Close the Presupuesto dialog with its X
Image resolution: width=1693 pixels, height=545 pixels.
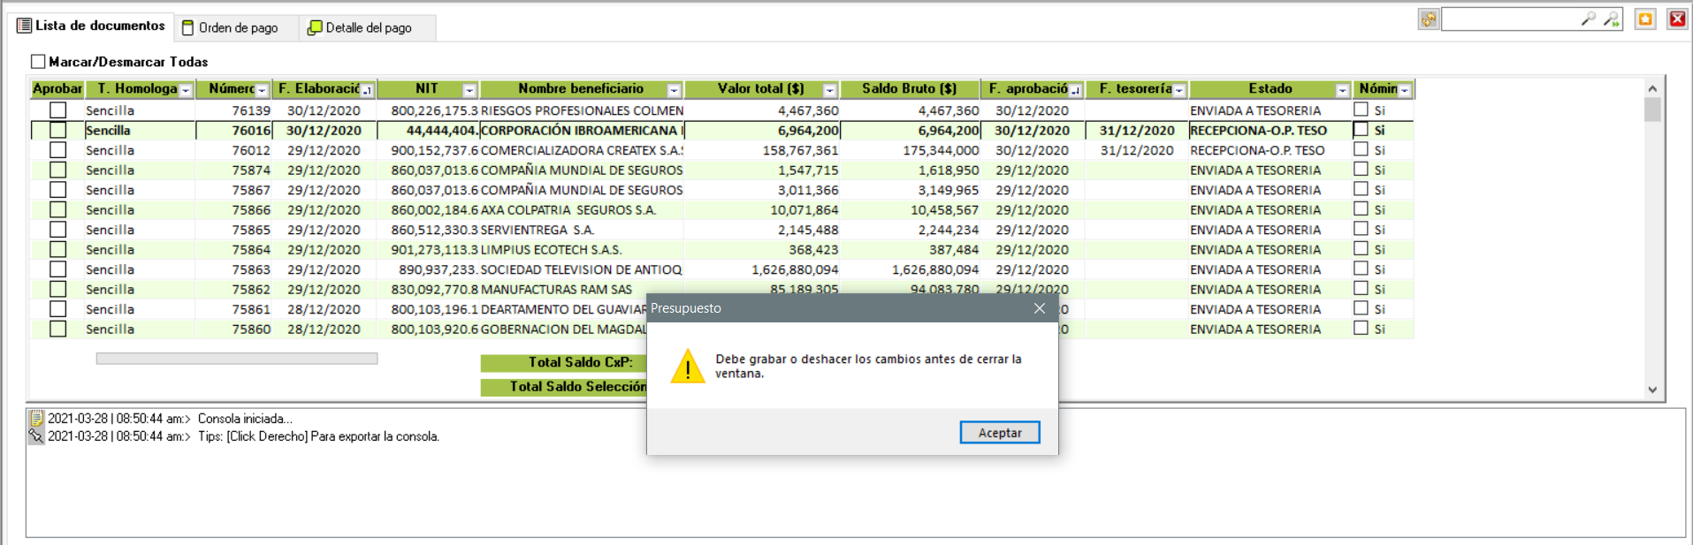click(x=1040, y=308)
